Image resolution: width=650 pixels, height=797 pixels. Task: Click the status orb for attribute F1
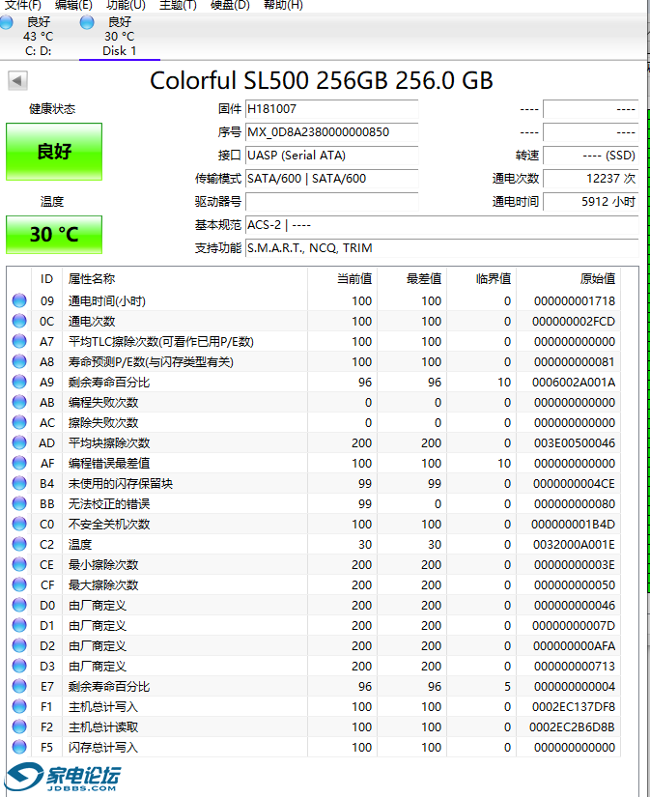click(x=19, y=706)
